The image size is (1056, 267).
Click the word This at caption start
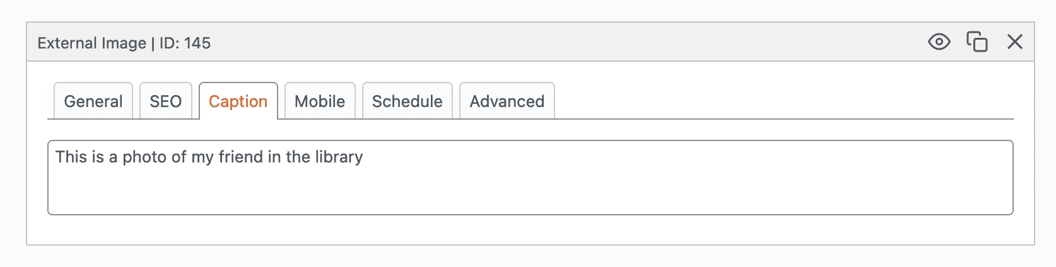(x=71, y=157)
